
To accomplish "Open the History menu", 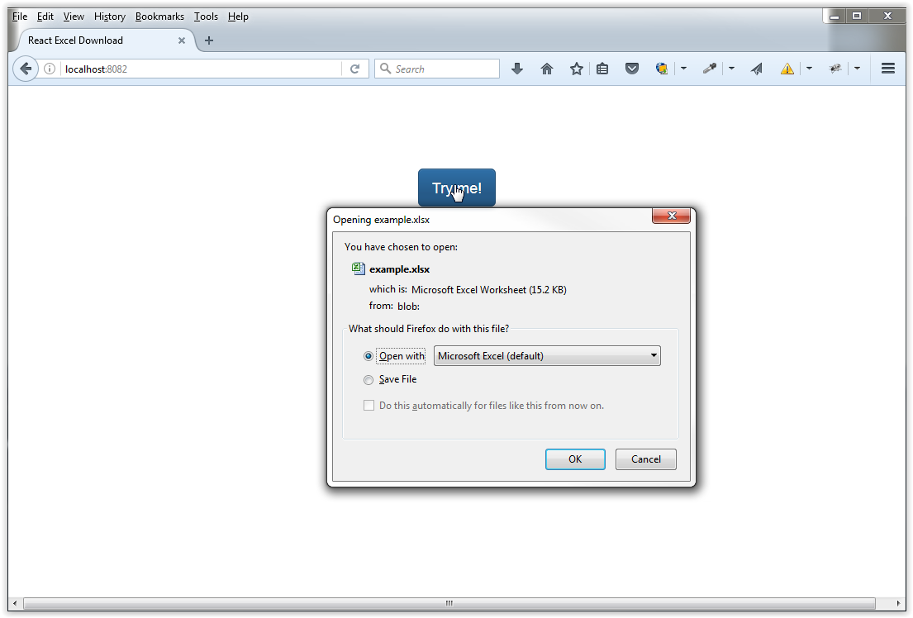I will click(x=109, y=17).
